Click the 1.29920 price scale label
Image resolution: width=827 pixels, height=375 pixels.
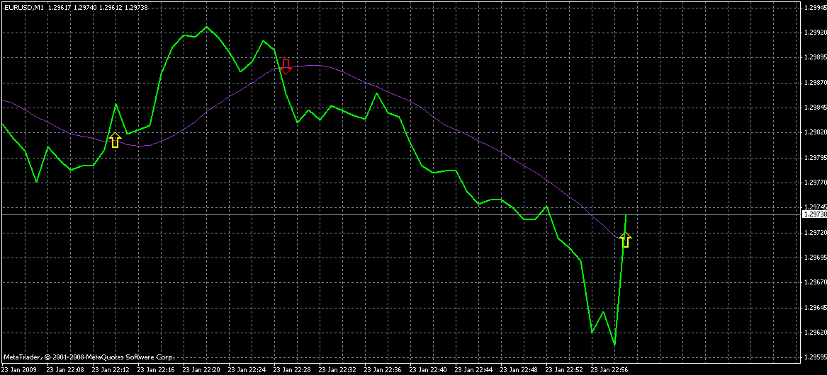coord(814,33)
